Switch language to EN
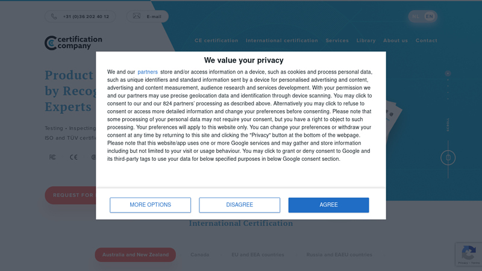Viewport: 482px width, 271px height. [x=429, y=17]
